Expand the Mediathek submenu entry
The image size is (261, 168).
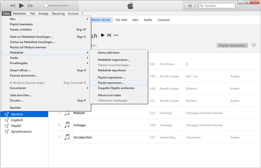click(46, 53)
